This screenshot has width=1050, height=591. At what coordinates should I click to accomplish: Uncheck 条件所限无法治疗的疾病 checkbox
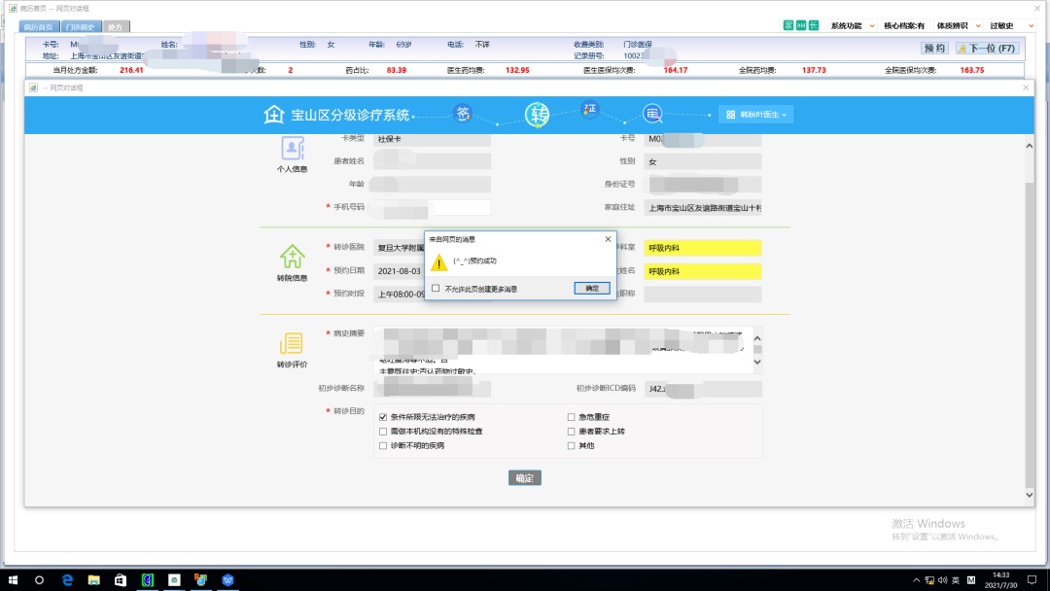pos(383,417)
